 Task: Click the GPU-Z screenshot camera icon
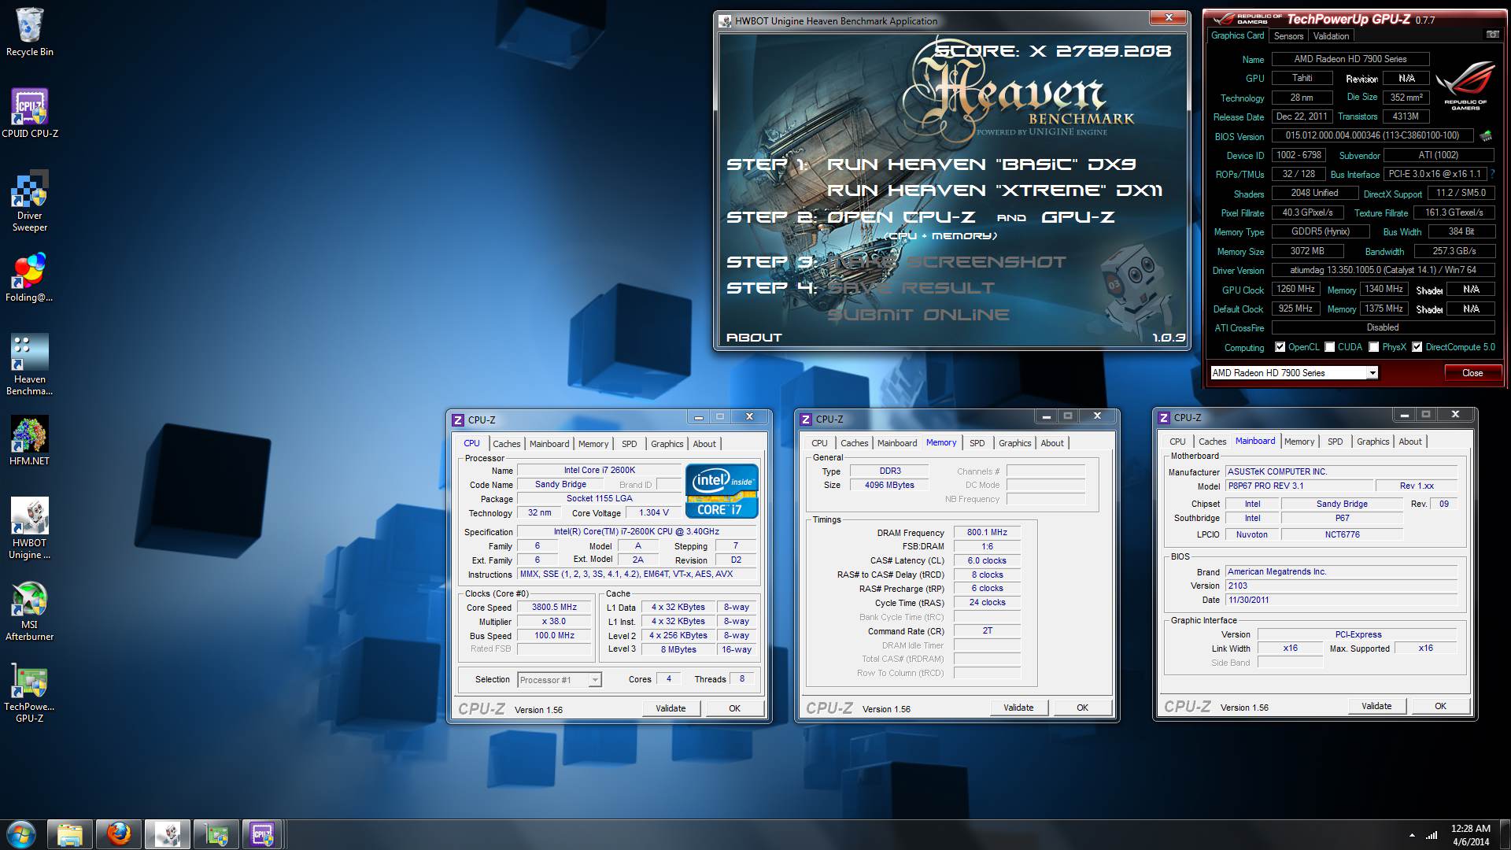tap(1492, 35)
